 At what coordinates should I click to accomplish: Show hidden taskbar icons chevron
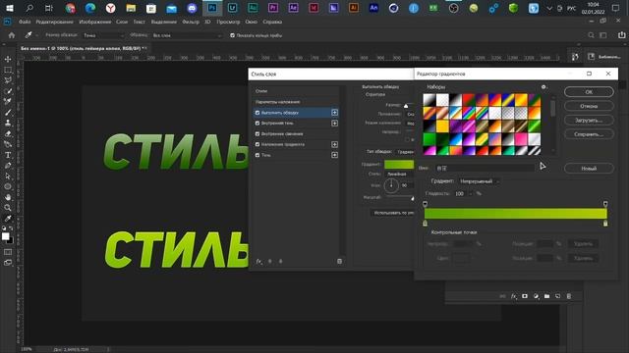pos(549,8)
